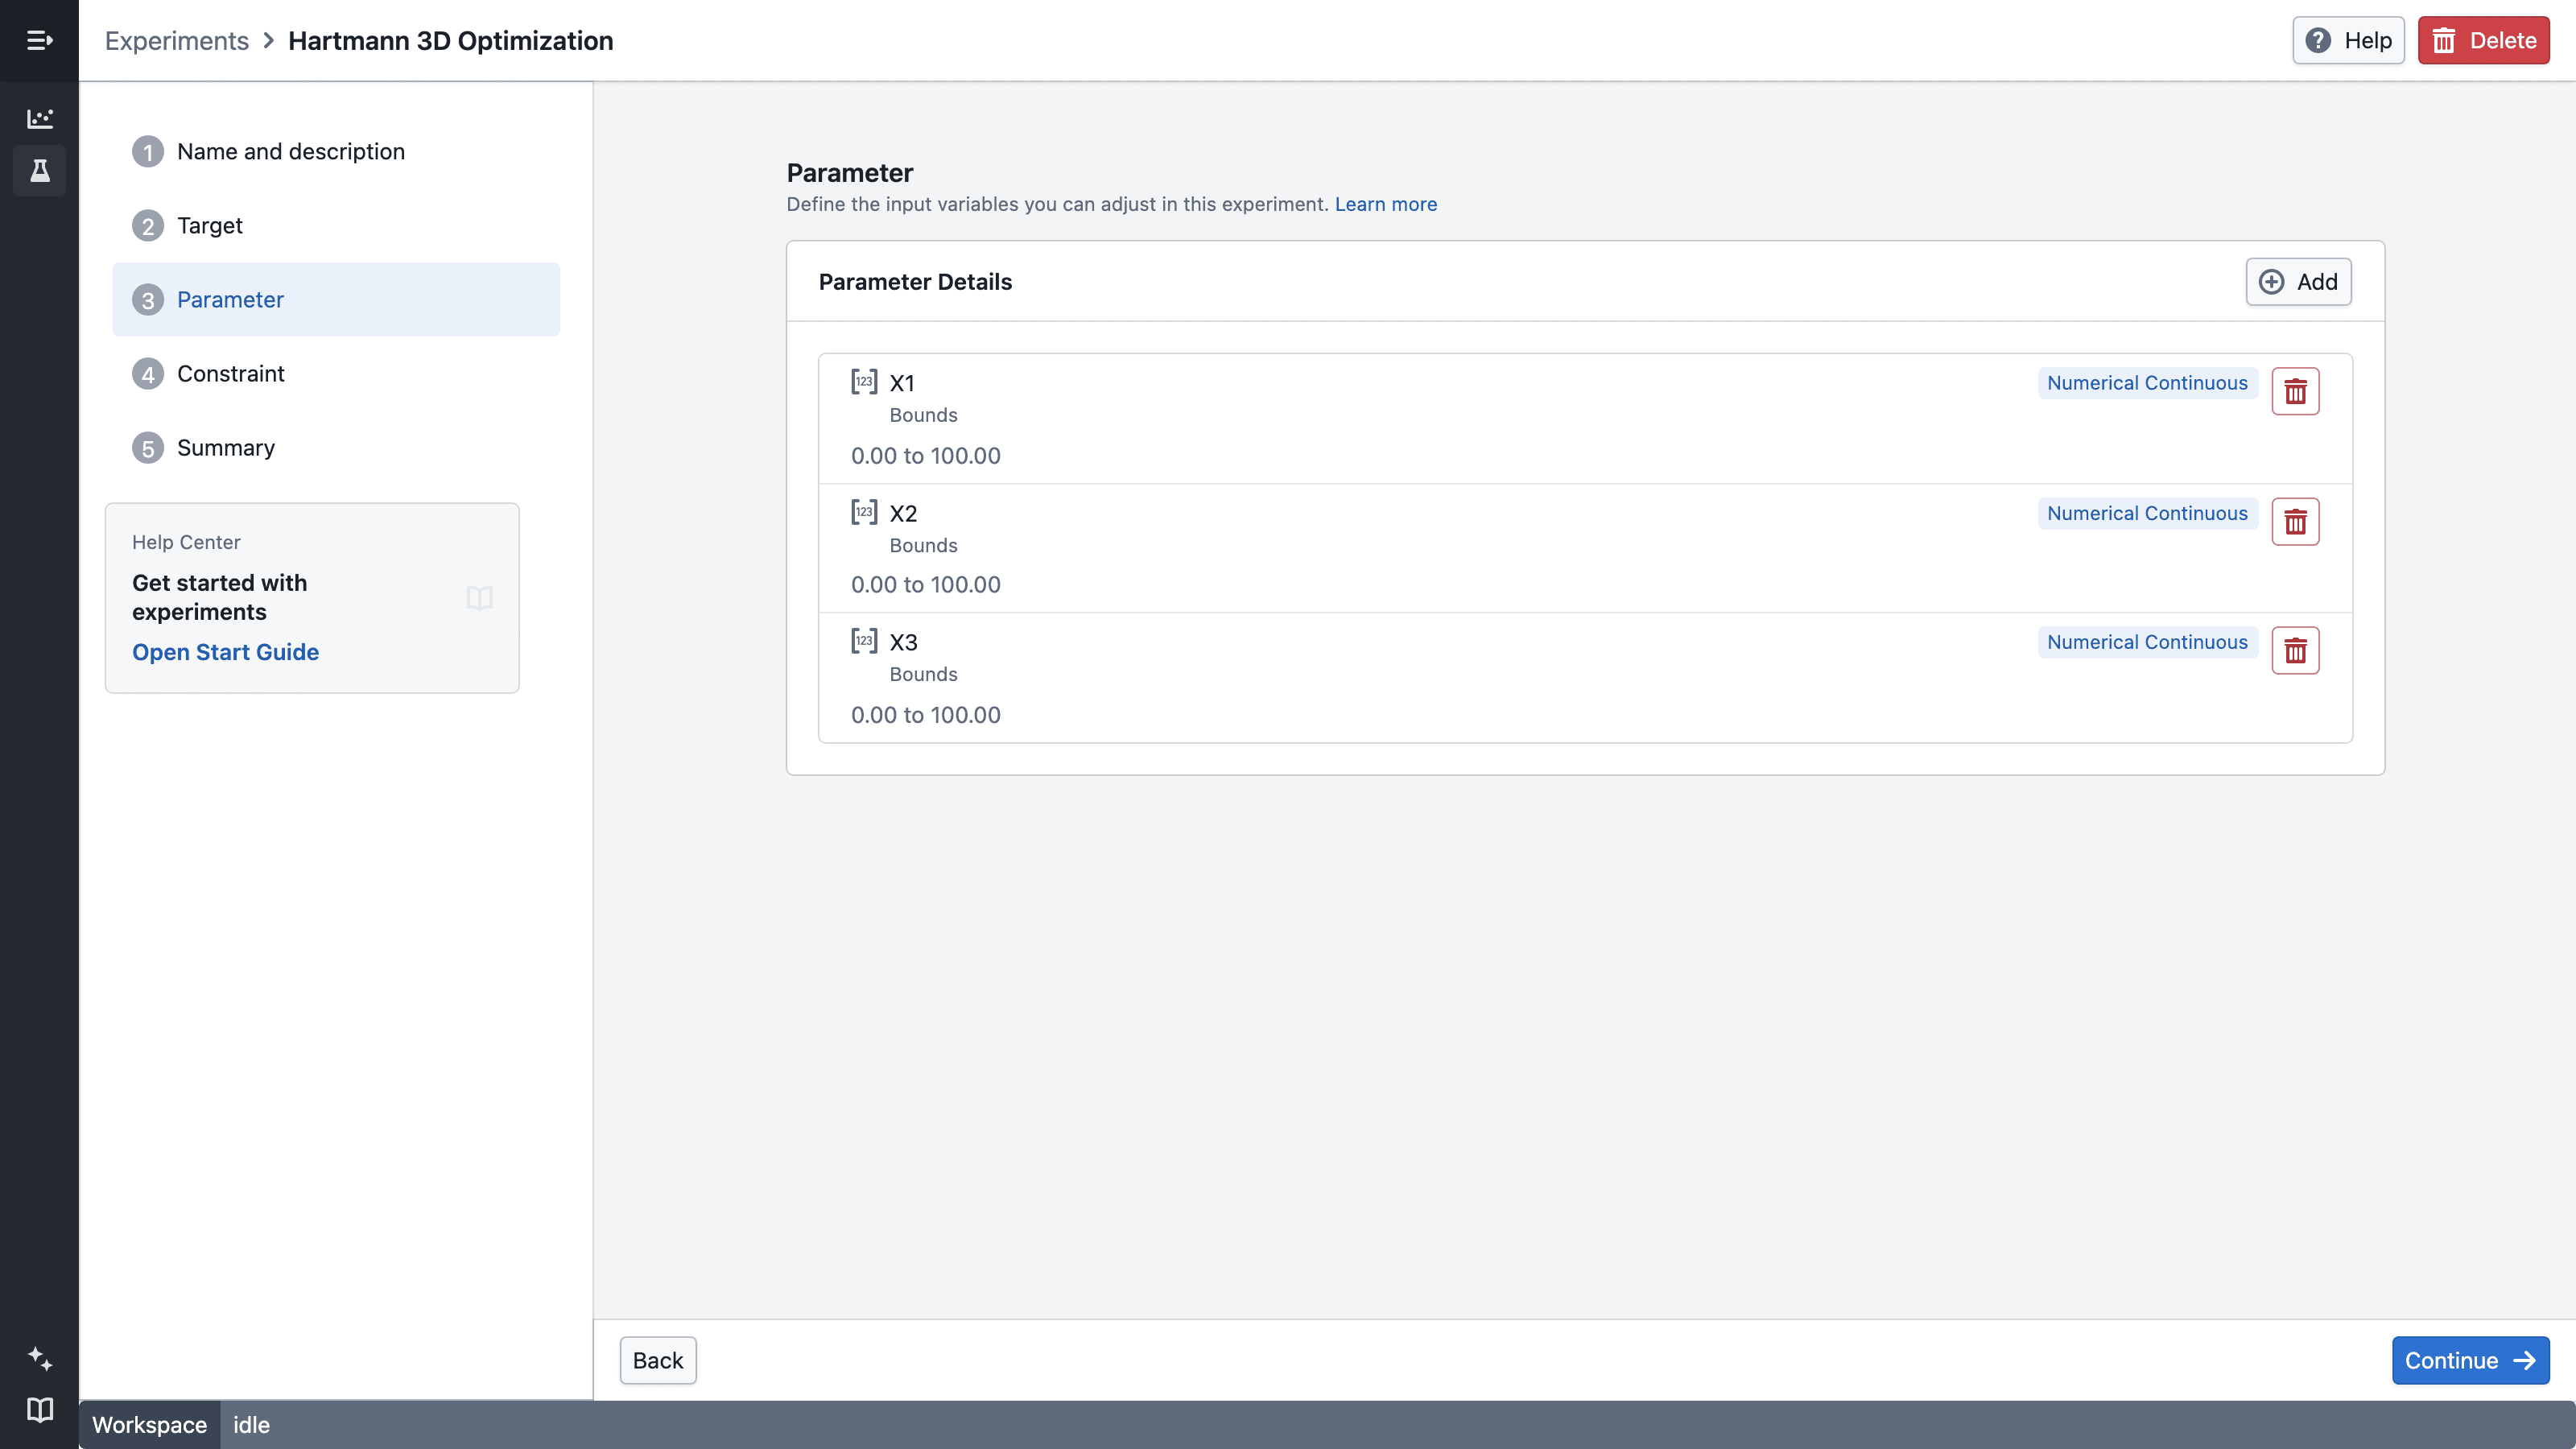This screenshot has height=1449, width=2576.
Task: Click the Help Center book icon
Action: (480, 598)
